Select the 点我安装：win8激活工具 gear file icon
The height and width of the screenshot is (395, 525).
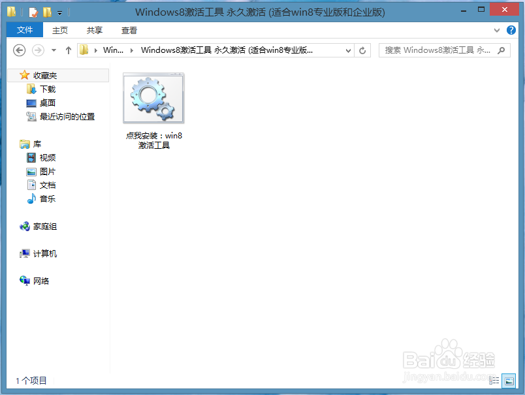click(x=153, y=98)
